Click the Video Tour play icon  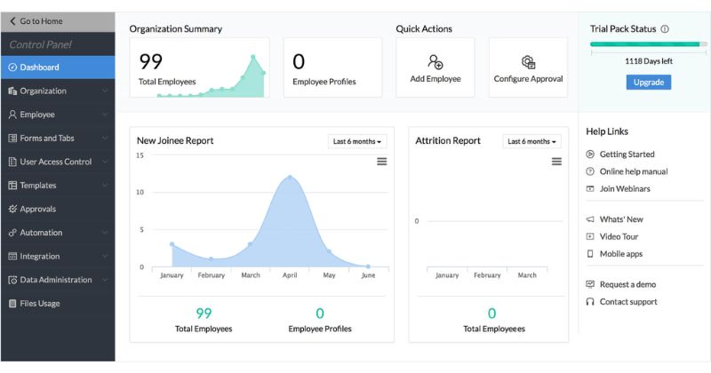[x=590, y=236]
